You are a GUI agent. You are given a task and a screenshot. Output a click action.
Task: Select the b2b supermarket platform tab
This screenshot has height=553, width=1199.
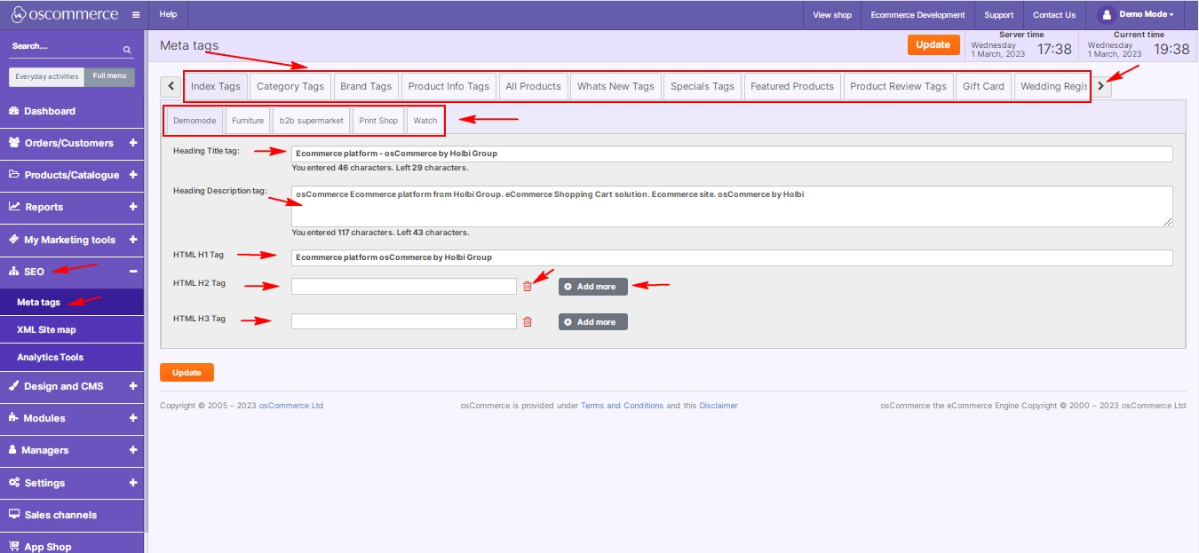(x=311, y=120)
